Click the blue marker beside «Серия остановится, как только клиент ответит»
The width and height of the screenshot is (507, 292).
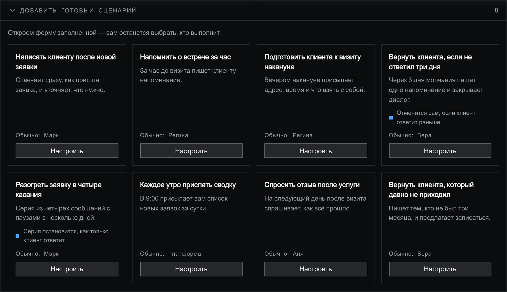tap(17, 236)
